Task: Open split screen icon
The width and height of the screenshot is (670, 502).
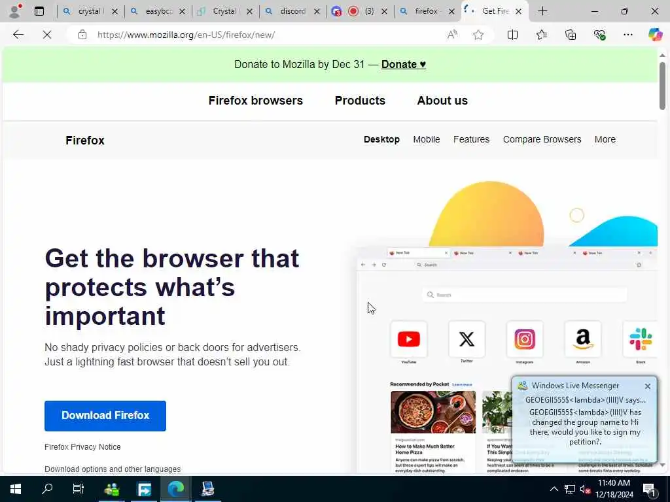Action: tap(512, 35)
